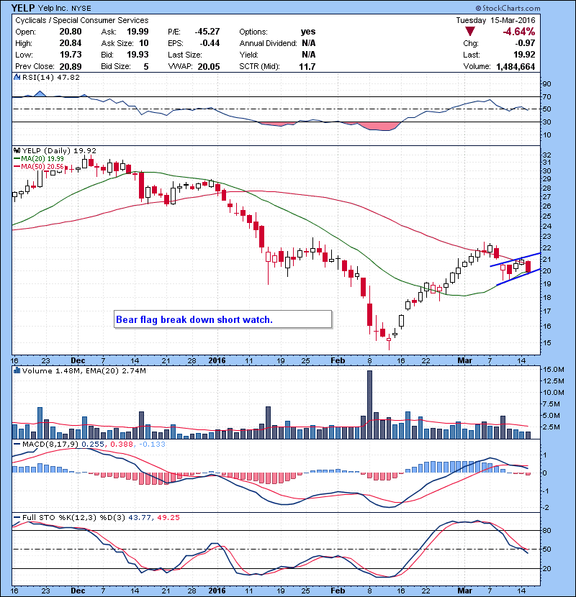Click the upper blue bear-flag trendline

[x=516, y=259]
